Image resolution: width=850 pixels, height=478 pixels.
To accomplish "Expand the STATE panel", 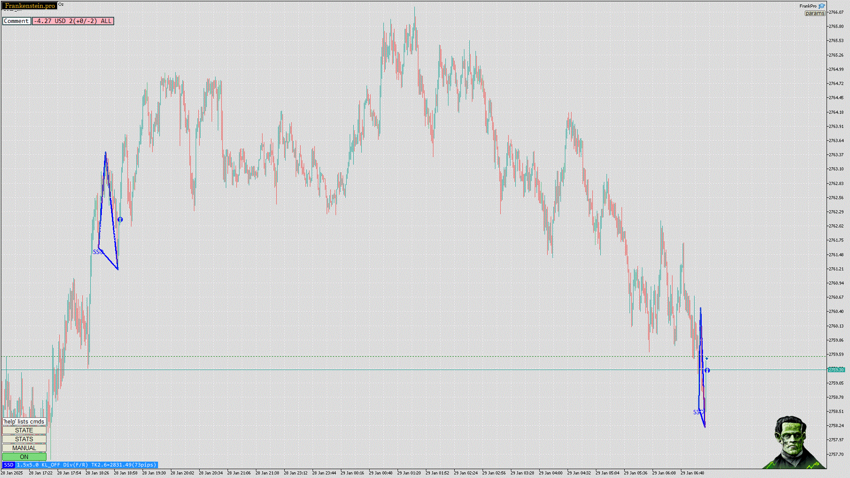I will click(24, 430).
